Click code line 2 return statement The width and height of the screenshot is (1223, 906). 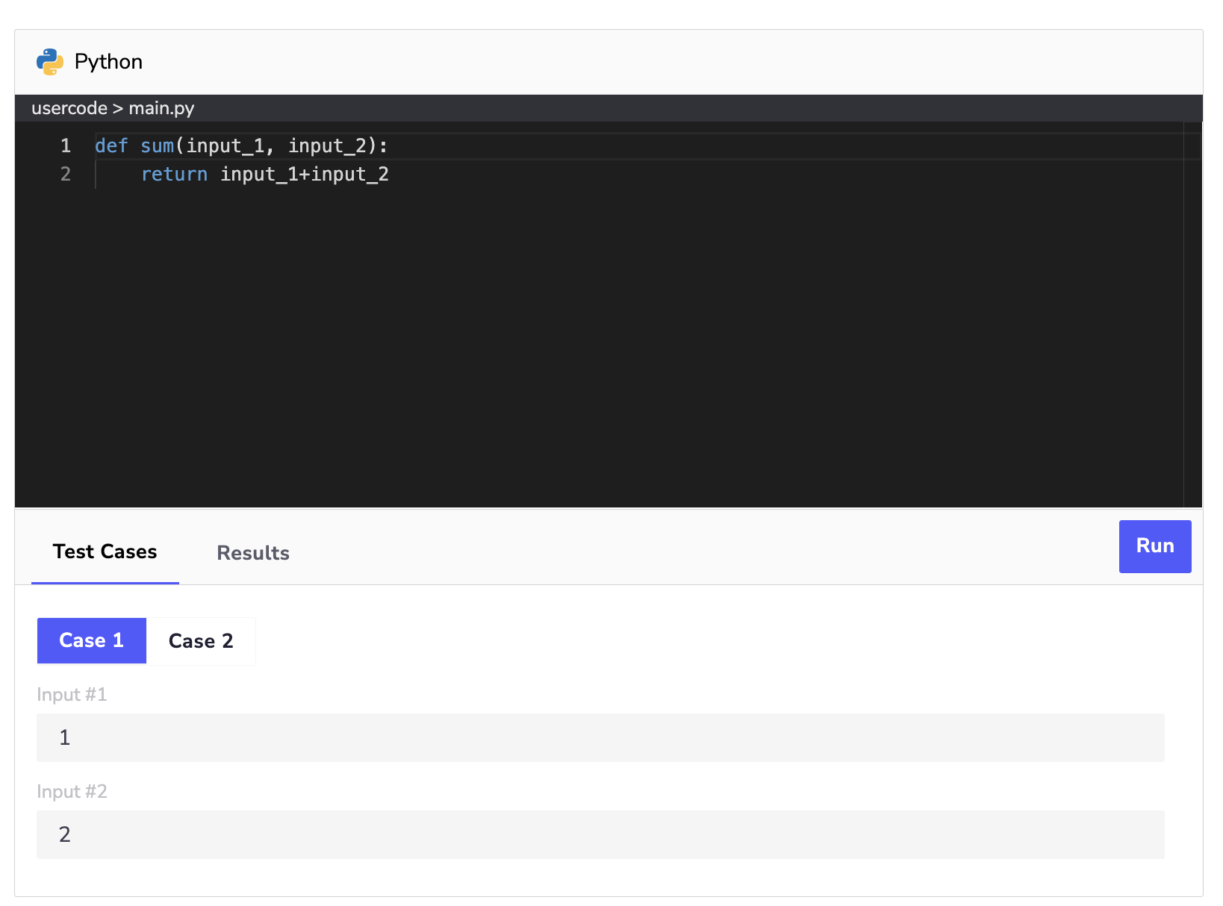pos(265,175)
